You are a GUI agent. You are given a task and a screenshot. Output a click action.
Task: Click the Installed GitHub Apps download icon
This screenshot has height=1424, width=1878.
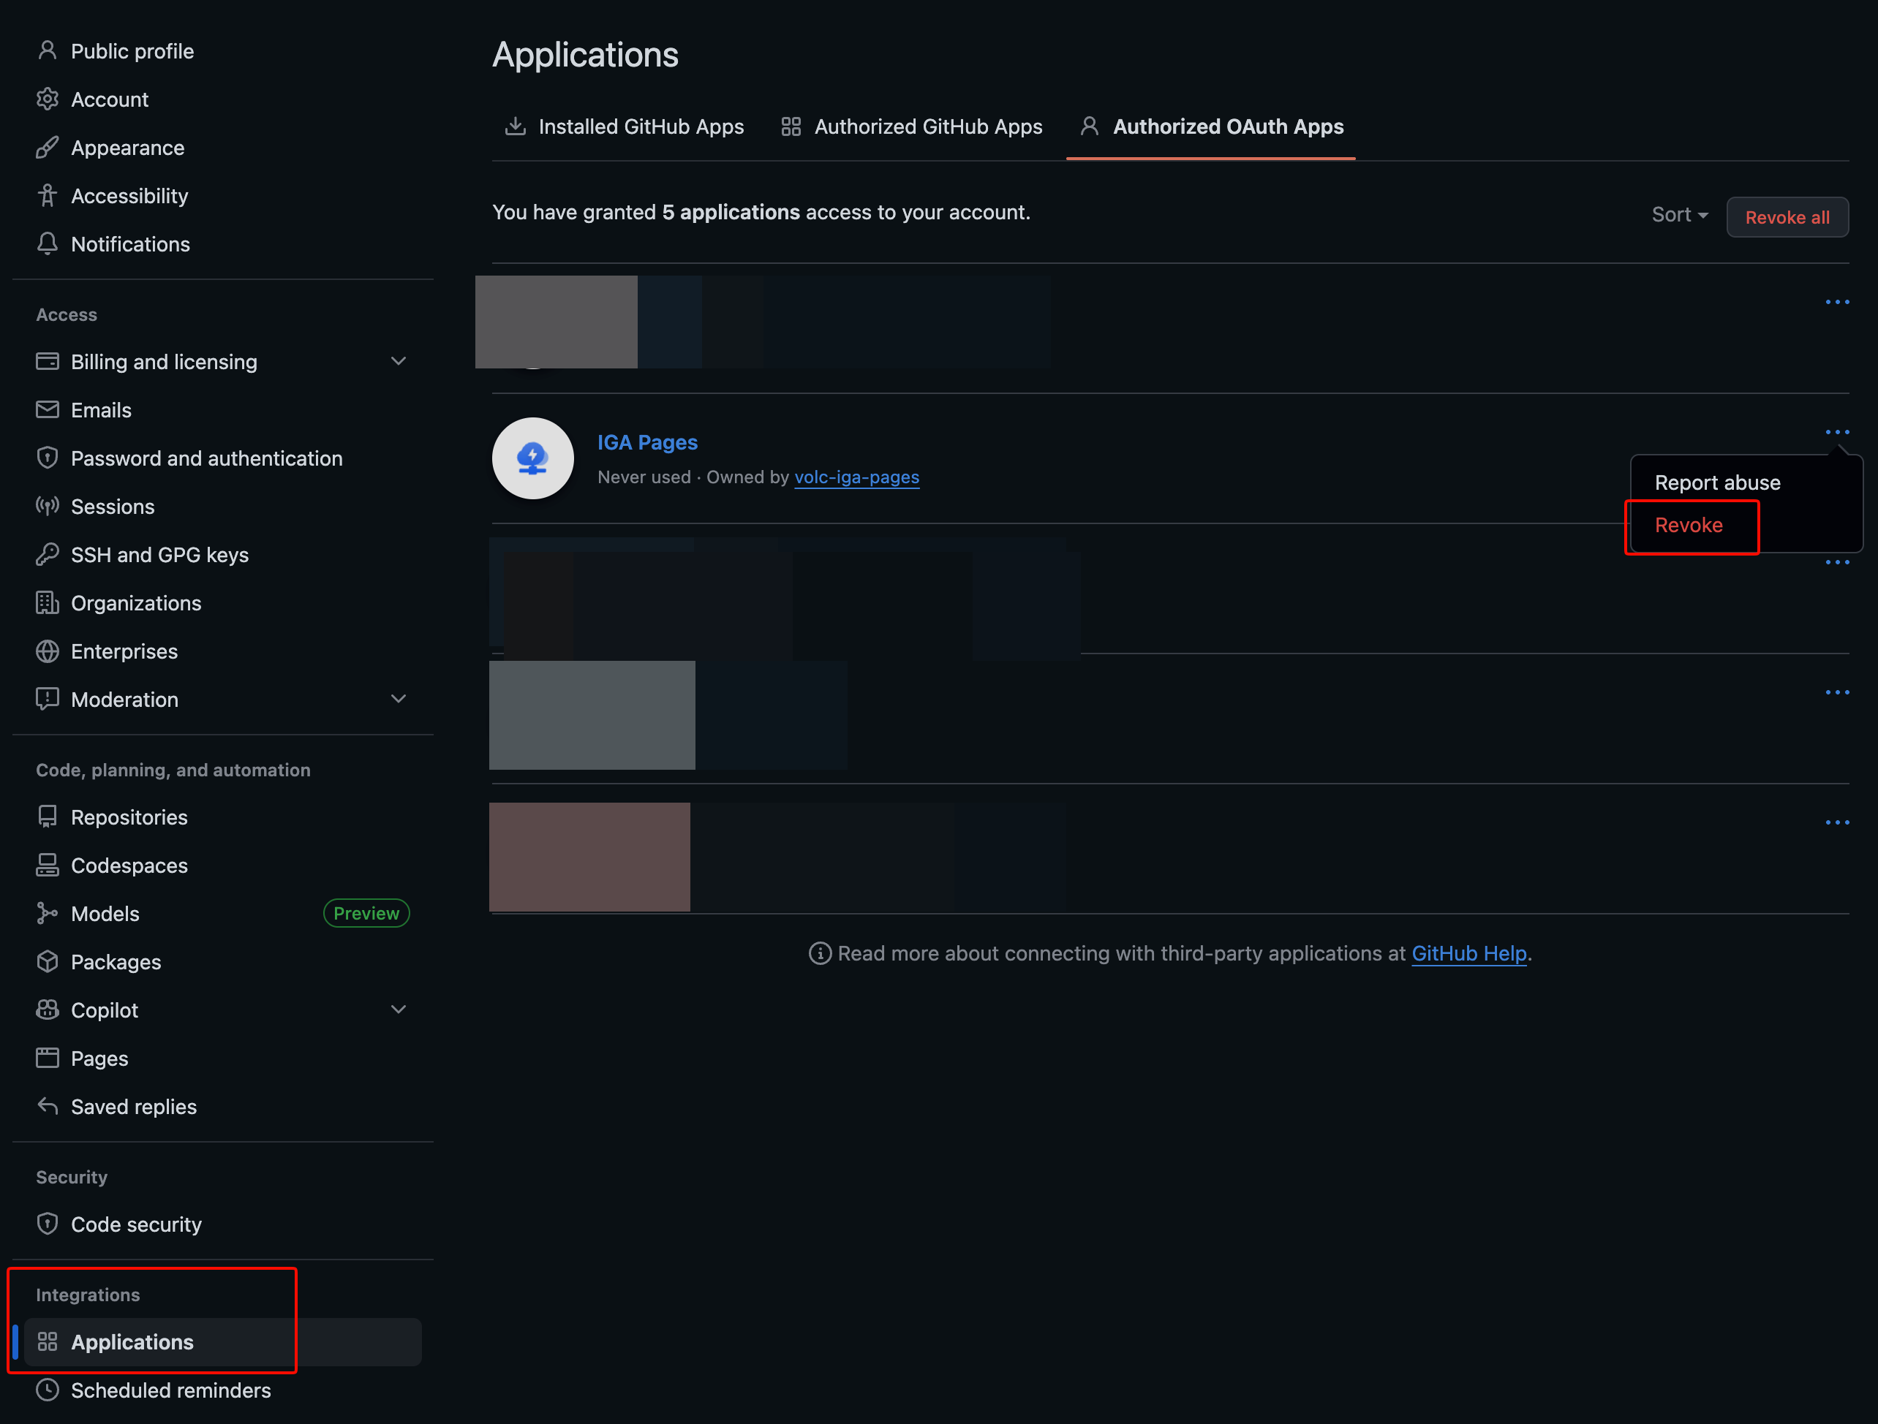(x=515, y=126)
